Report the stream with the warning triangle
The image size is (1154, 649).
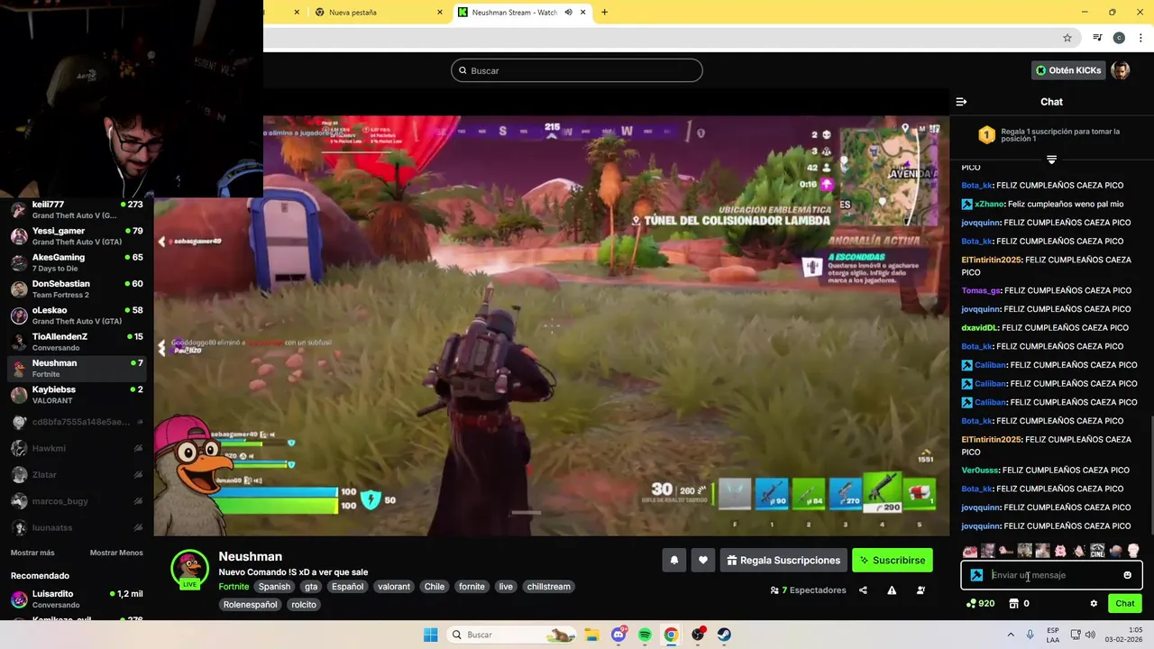[892, 590]
